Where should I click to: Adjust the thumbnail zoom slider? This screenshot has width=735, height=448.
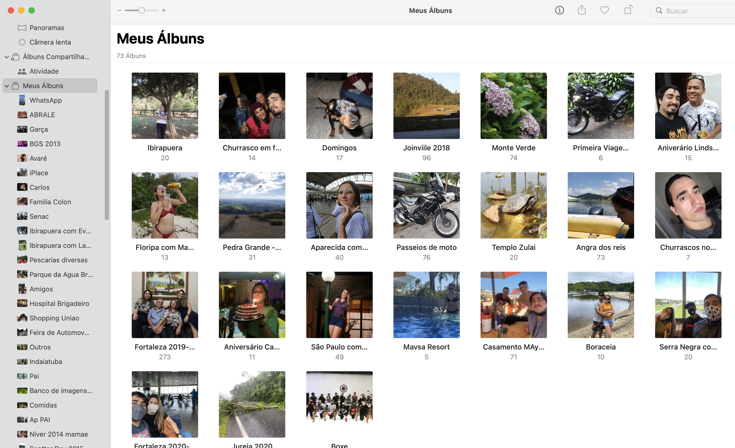pos(142,10)
